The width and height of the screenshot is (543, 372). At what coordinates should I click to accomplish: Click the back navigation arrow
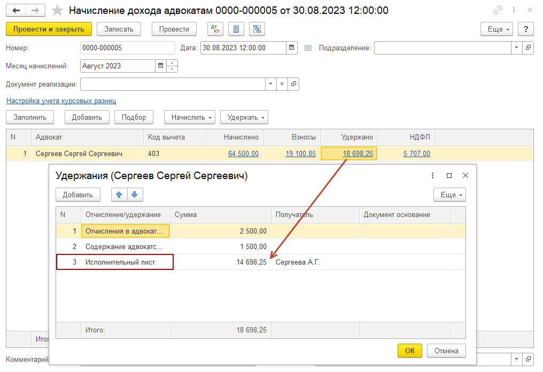click(x=17, y=10)
